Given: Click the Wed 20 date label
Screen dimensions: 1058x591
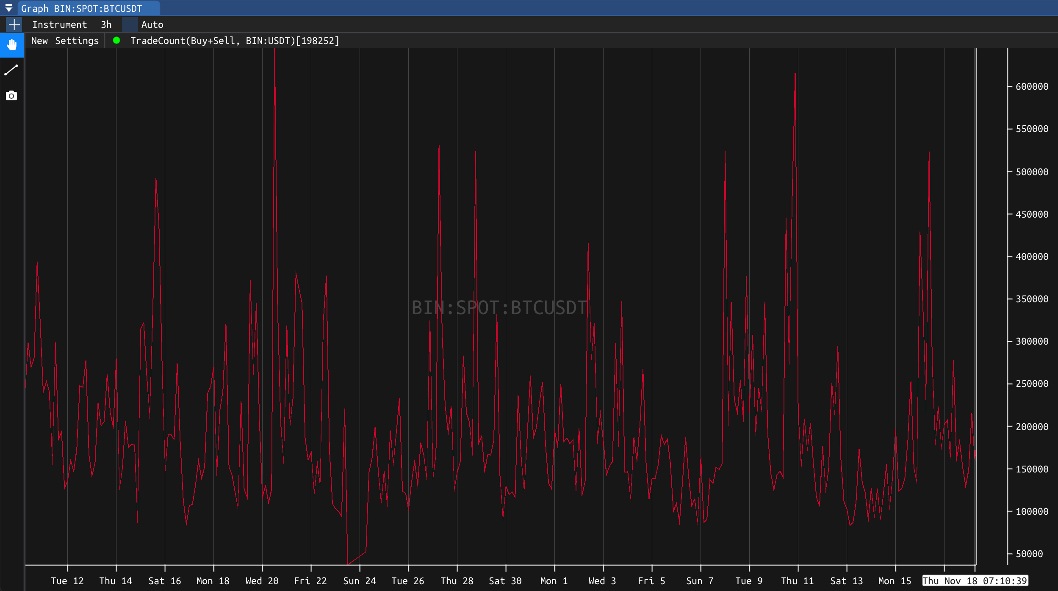Looking at the screenshot, I should tap(262, 581).
